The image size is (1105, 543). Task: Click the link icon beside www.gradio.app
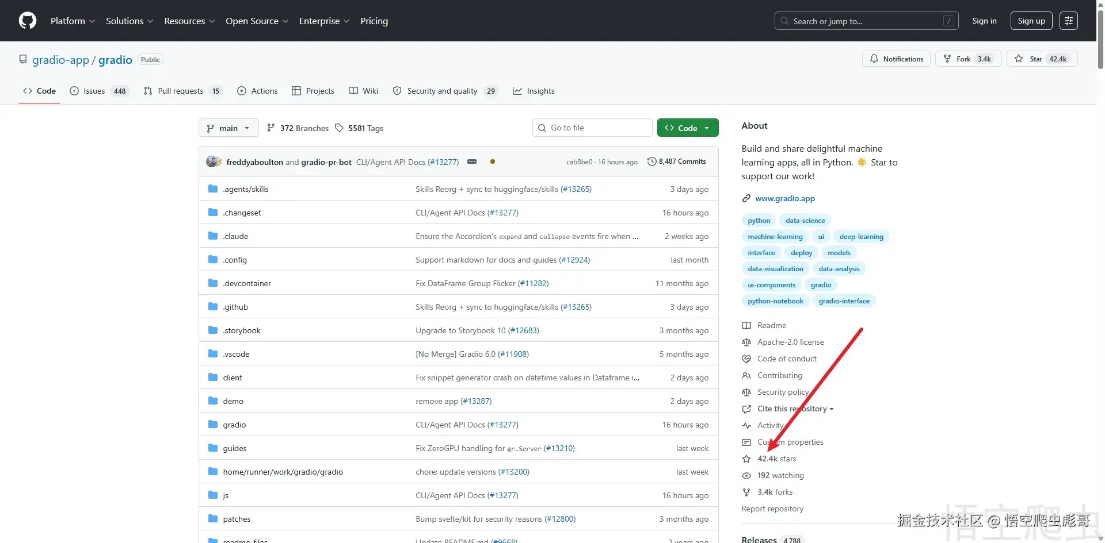click(746, 198)
